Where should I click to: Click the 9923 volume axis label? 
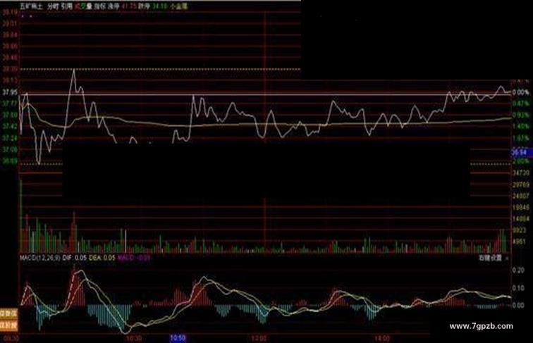pos(520,230)
